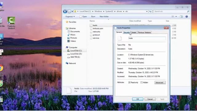The image size is (197, 111).
Task: Open the Documents library
Action: point(75,31)
